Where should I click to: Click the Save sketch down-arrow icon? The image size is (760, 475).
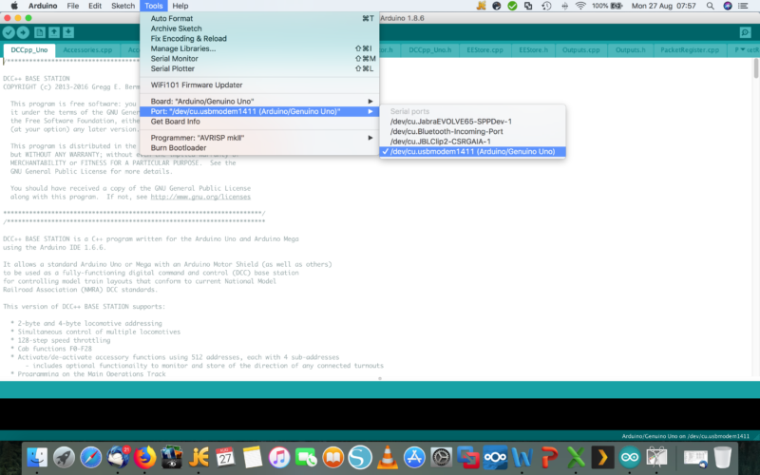click(x=68, y=32)
